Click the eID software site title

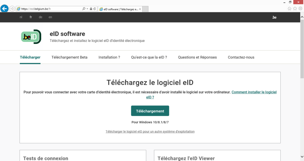click(x=67, y=34)
